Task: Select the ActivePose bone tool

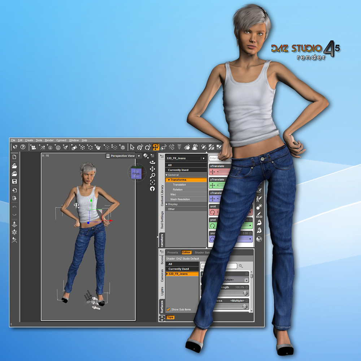Action: [x=171, y=147]
